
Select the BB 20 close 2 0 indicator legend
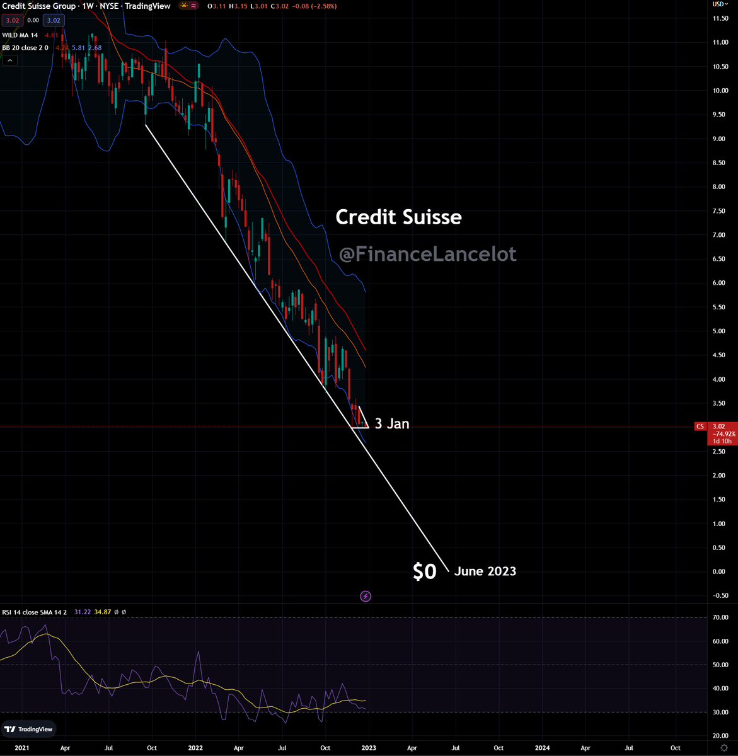point(25,47)
